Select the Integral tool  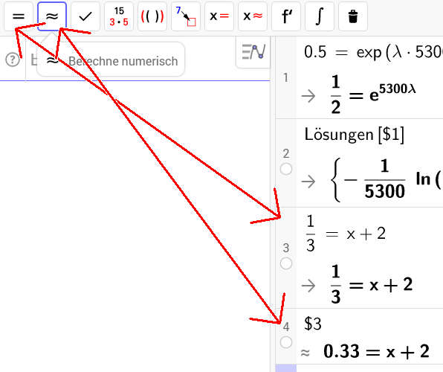[320, 16]
